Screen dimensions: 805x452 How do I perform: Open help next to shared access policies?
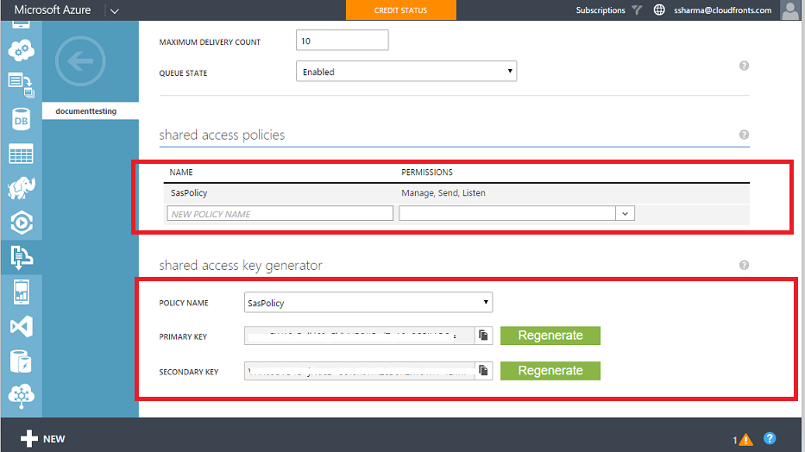(x=744, y=135)
